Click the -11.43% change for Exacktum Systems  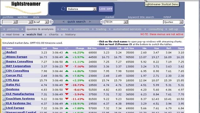point(78,99)
